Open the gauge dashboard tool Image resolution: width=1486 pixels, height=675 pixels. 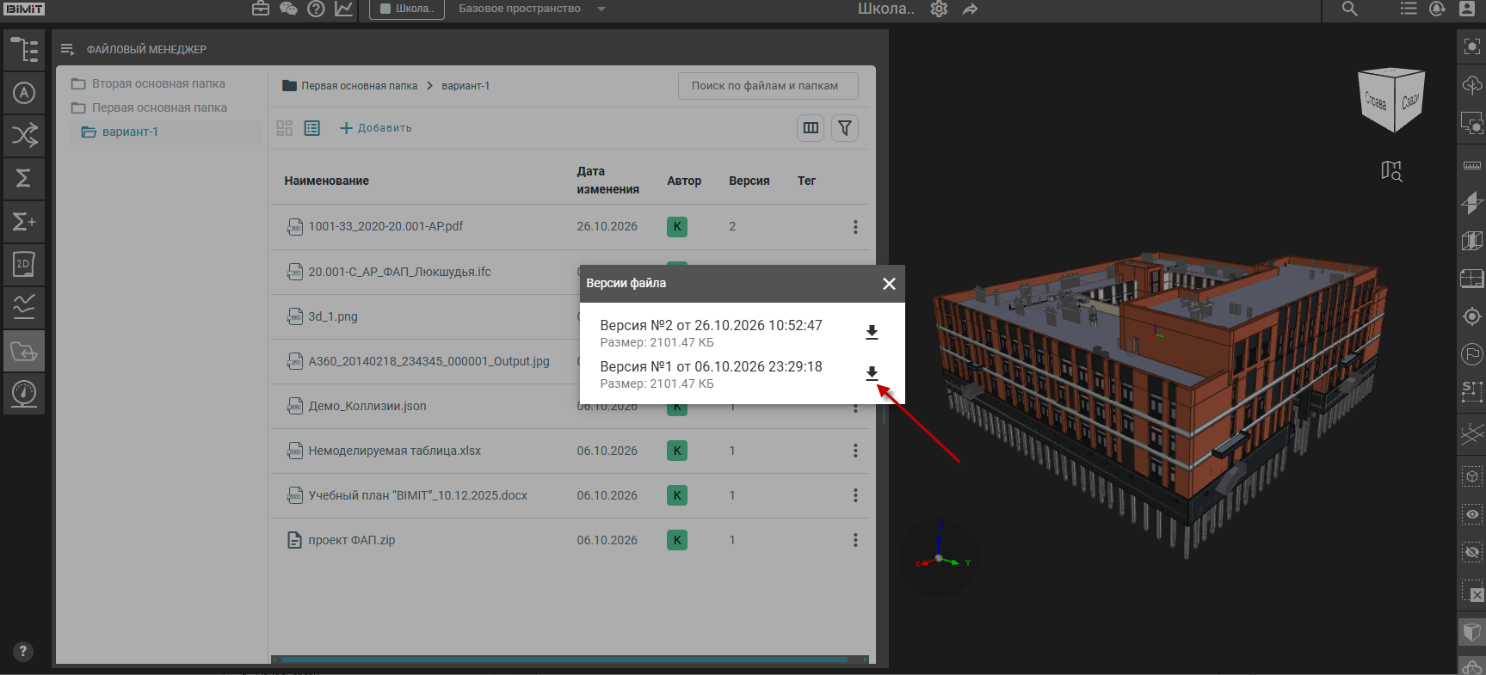tap(24, 394)
